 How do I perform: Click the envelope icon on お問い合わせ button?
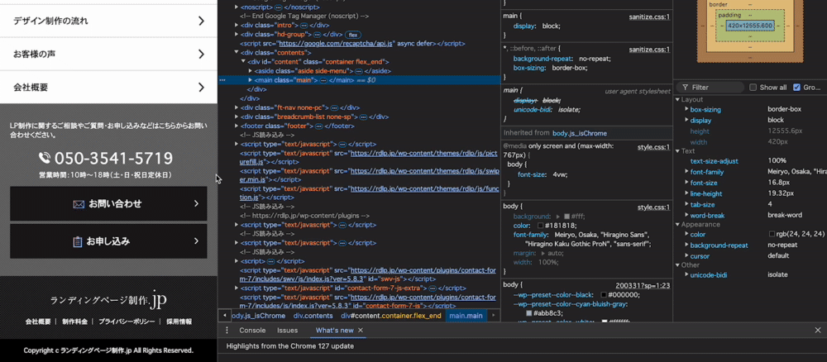(x=79, y=204)
